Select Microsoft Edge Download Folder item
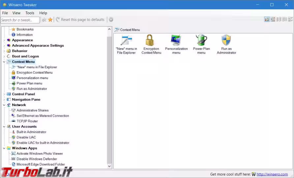This screenshot has width=294, height=178. click(41, 164)
